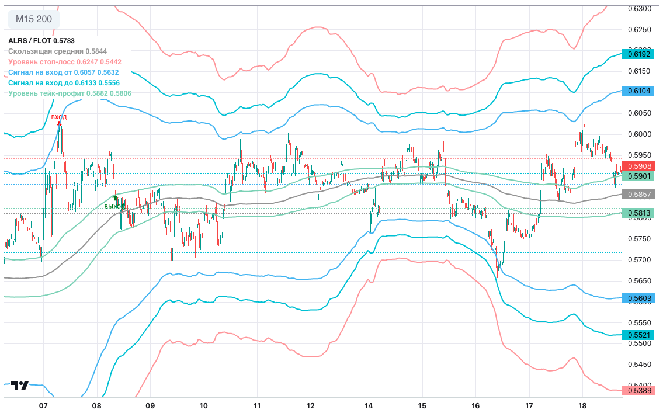The image size is (663, 420).
Task: Select the Скользящая средняя 0.5844 legend line
Action: 57,51
